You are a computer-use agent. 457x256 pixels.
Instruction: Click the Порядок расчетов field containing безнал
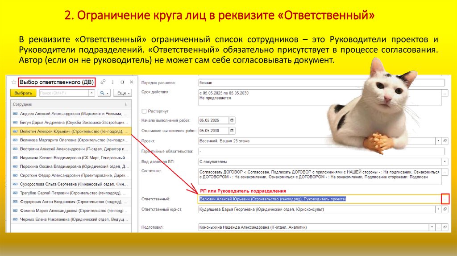[x=321, y=83]
